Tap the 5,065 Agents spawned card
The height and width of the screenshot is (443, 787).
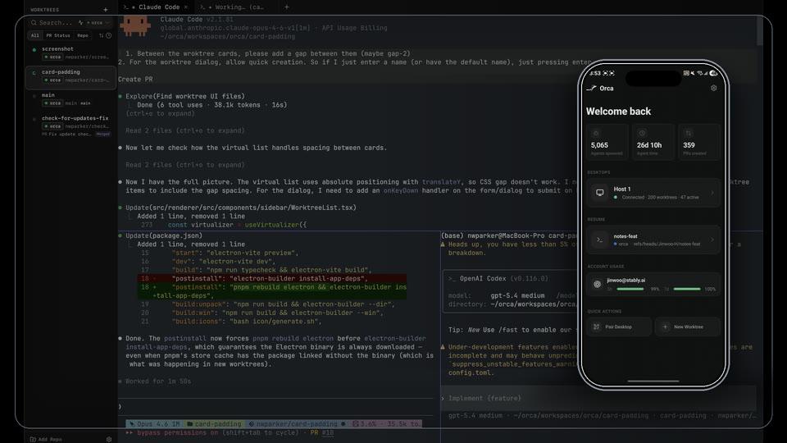[x=607, y=142]
